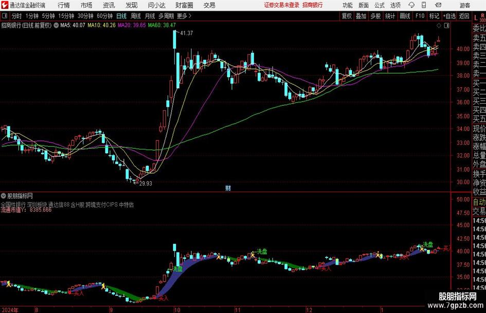Click the 多股 multi-stock toolbar button

375,16
